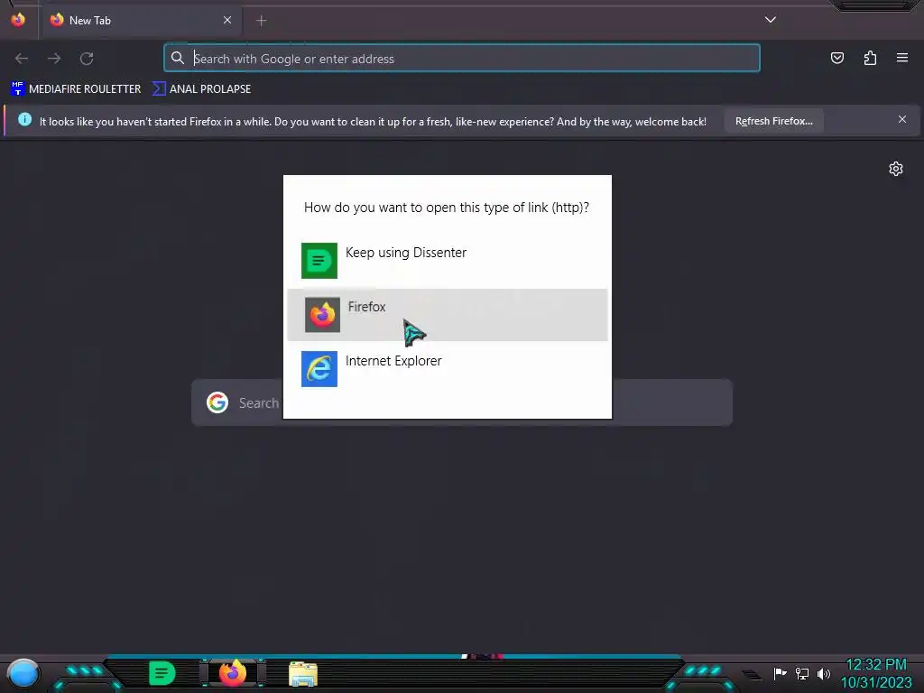Choose Keep using Dissenter option

coord(447,261)
